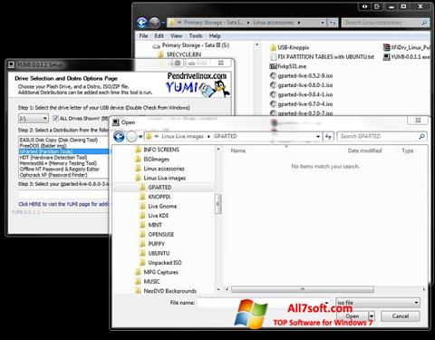Viewport: 435px width, 340px height.
Task: Open the iso file type dropdown
Action: point(378,302)
